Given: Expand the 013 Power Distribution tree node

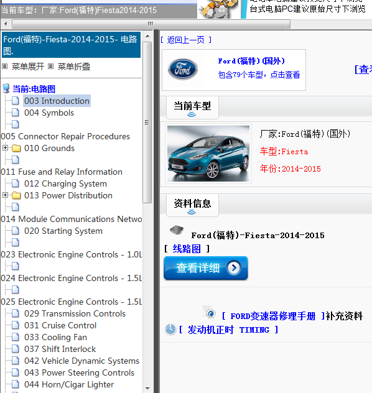Looking at the screenshot, I should pyautogui.click(x=5, y=195).
